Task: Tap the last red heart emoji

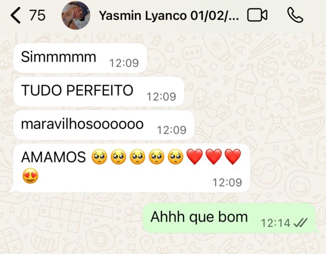Action: 233,157
